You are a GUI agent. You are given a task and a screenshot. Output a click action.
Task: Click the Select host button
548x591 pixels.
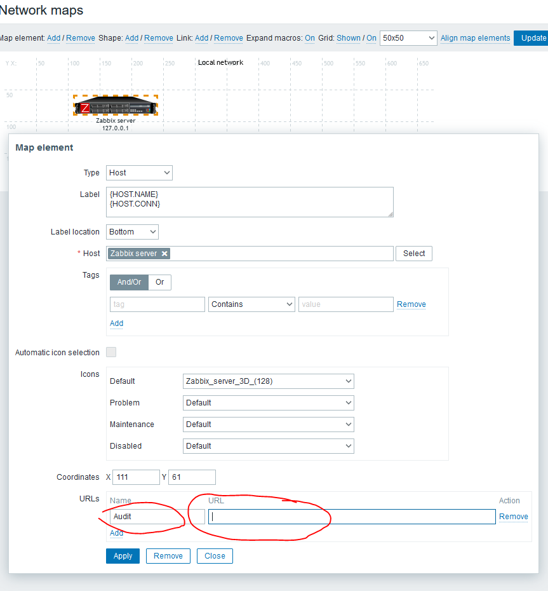point(414,254)
